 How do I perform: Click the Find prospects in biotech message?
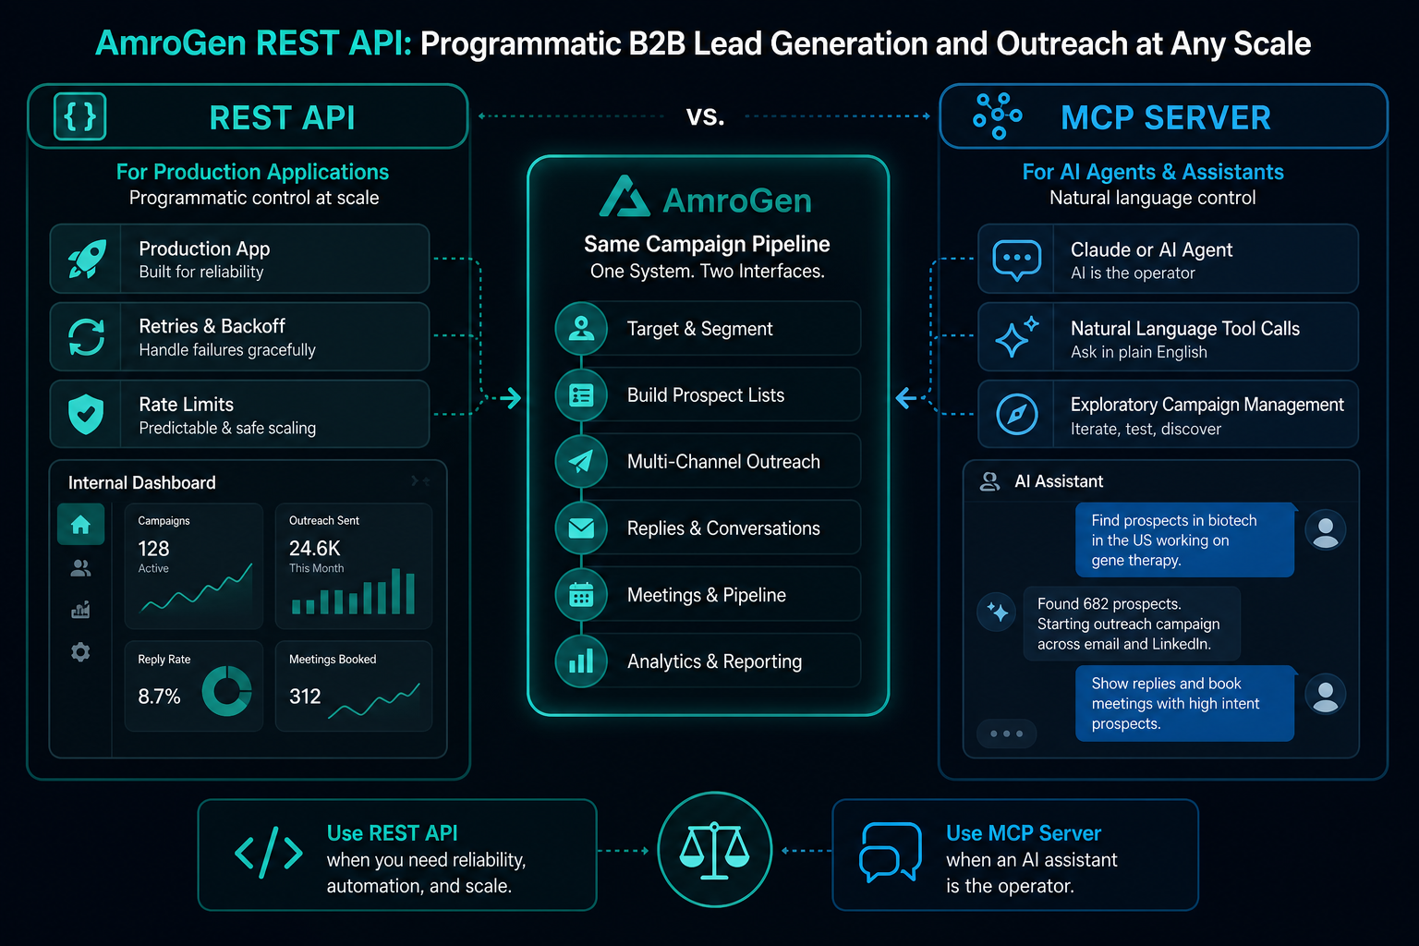pyautogui.click(x=1184, y=540)
